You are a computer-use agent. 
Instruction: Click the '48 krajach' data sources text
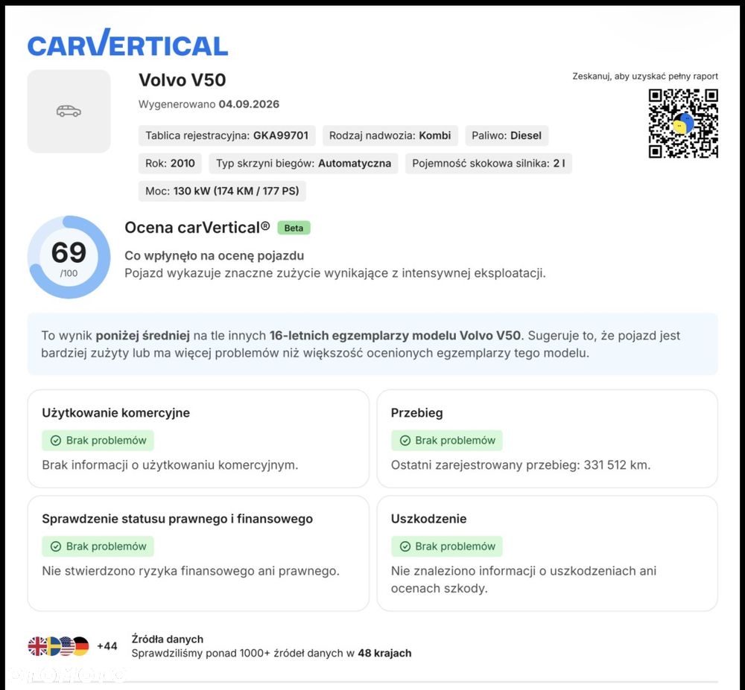(x=384, y=654)
